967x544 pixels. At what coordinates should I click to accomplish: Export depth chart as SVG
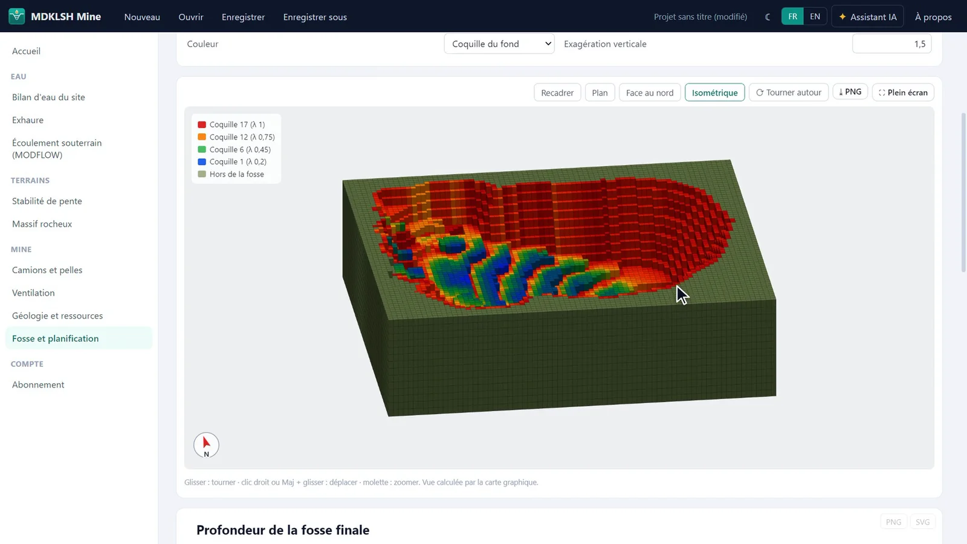pos(922,522)
